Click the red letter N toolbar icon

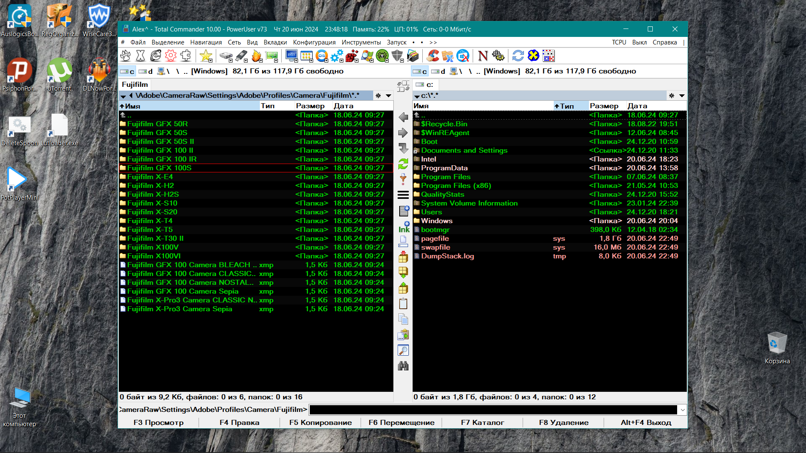pos(483,56)
